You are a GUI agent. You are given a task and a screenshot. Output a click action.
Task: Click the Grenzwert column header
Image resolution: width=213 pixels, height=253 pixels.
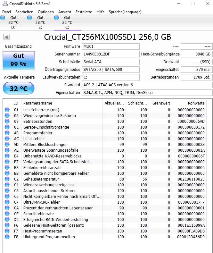tap(160, 103)
